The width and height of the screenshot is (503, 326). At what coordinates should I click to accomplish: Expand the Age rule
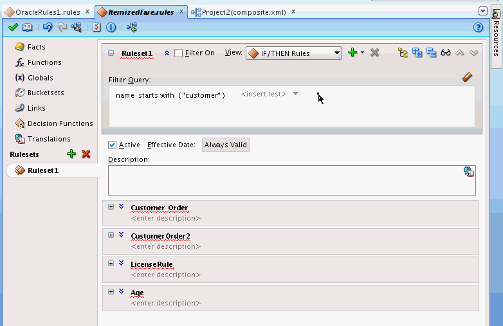click(111, 291)
